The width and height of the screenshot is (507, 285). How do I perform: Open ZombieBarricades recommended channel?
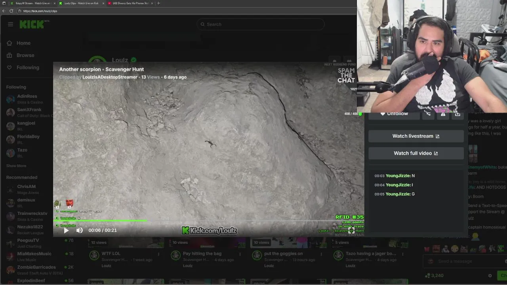click(40, 270)
